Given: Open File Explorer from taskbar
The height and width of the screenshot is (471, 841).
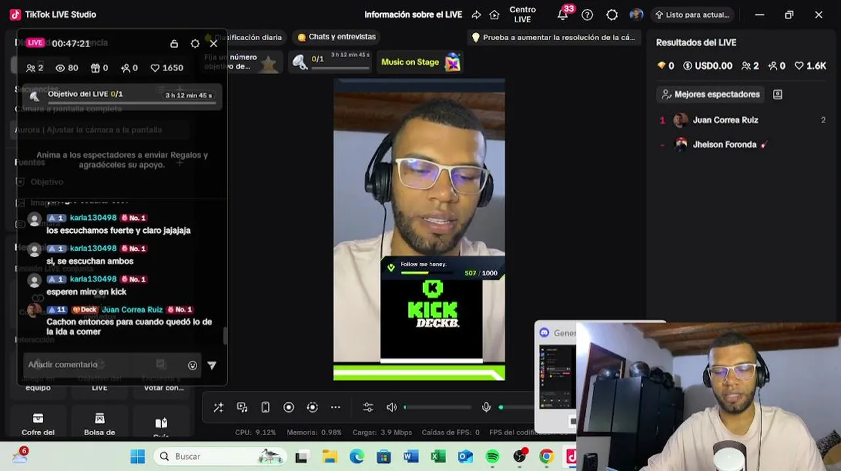Looking at the screenshot, I should pyautogui.click(x=329, y=457).
